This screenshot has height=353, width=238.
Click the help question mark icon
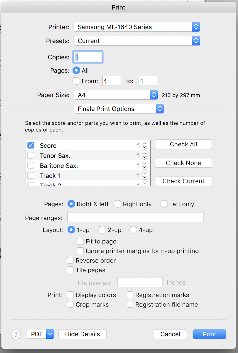pyautogui.click(x=16, y=334)
